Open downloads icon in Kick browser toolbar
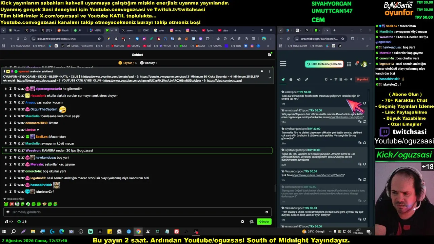Viewport: 434px width, 244px height. tap(232, 39)
